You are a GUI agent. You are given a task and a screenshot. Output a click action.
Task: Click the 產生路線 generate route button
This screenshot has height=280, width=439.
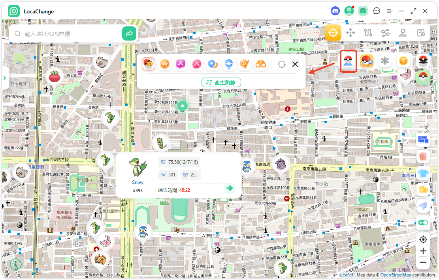pos(221,82)
